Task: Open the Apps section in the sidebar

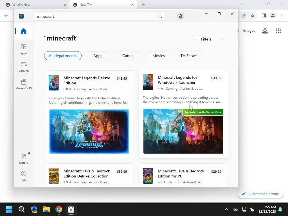Action: (24, 49)
